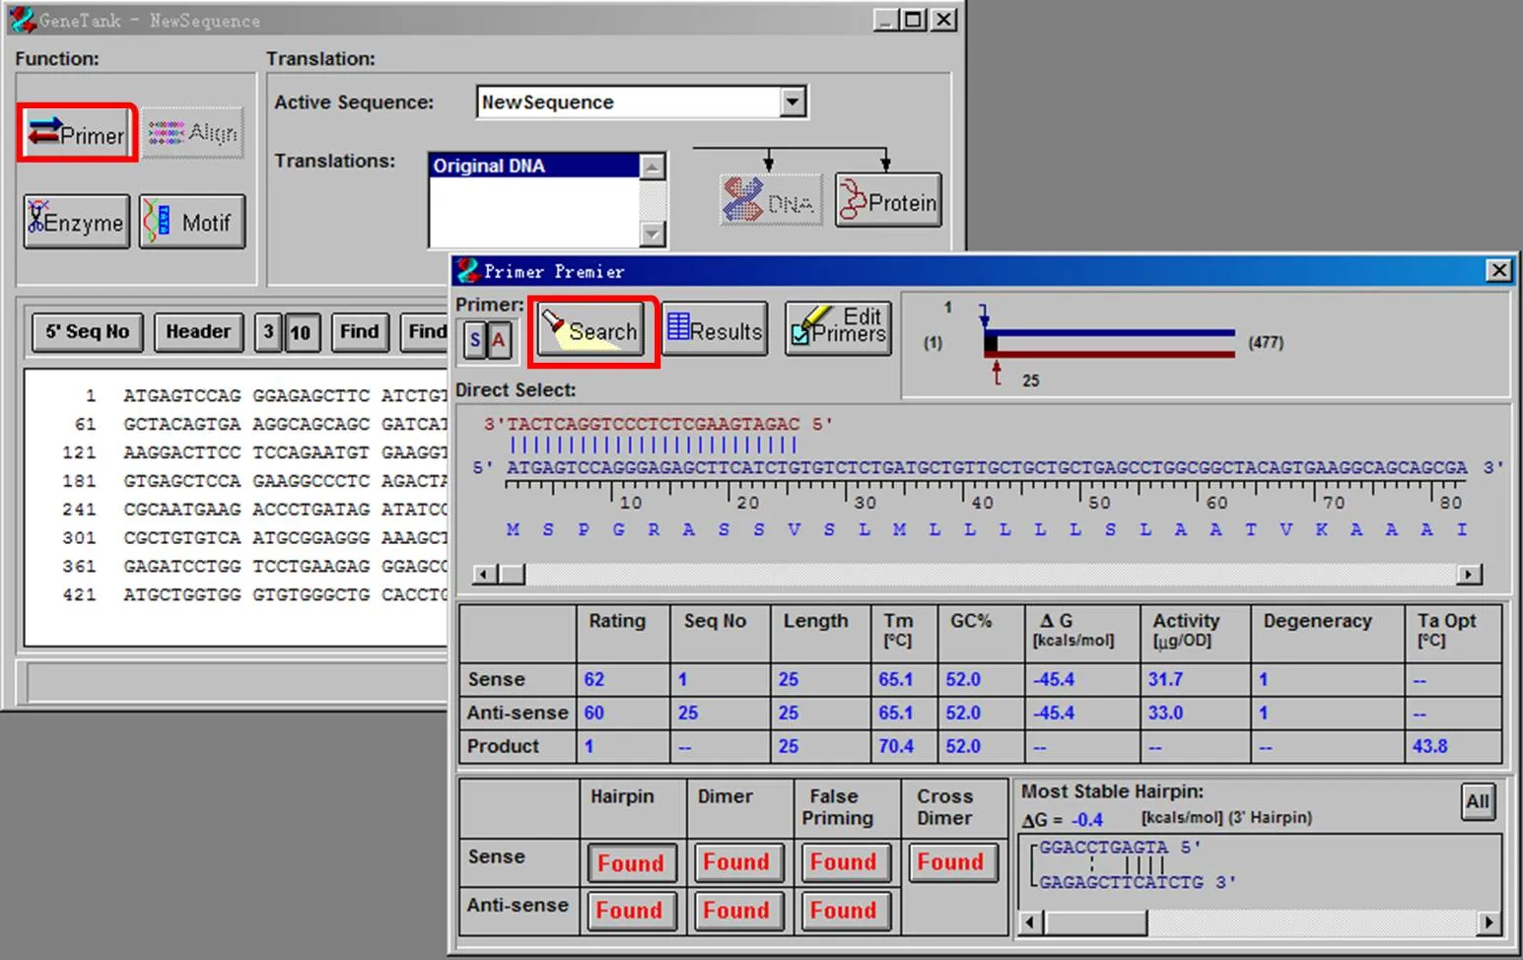Viewport: 1523px width, 960px height.
Task: Maximize the GeneTank window
Action: [x=914, y=20]
